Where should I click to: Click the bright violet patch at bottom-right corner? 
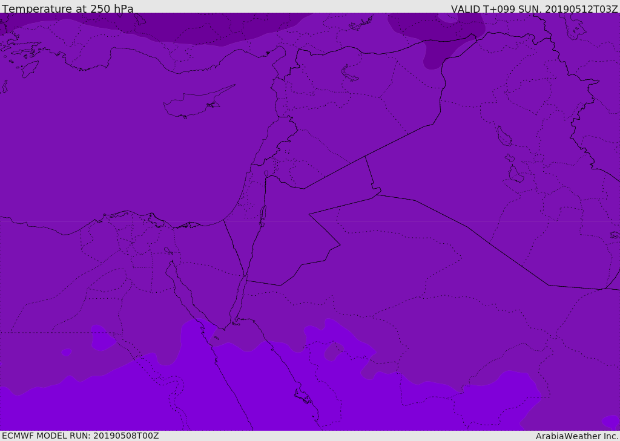click(610, 421)
